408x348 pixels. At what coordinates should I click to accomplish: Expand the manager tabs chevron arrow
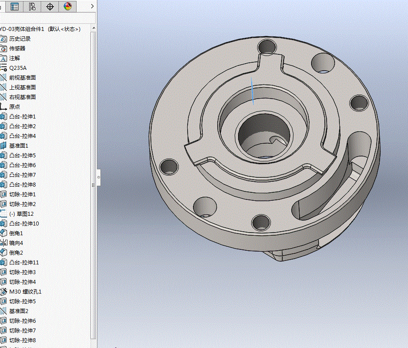[x=92, y=6]
